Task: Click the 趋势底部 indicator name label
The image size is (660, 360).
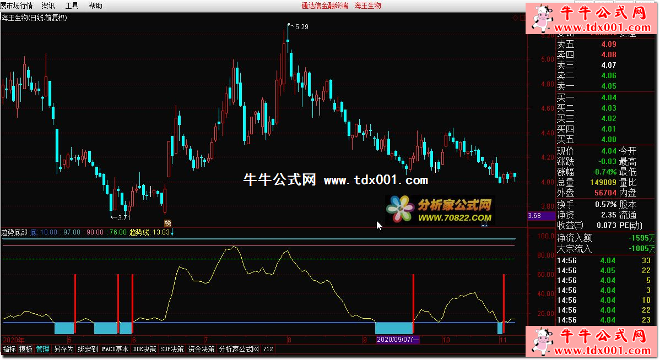Action: 14,232
